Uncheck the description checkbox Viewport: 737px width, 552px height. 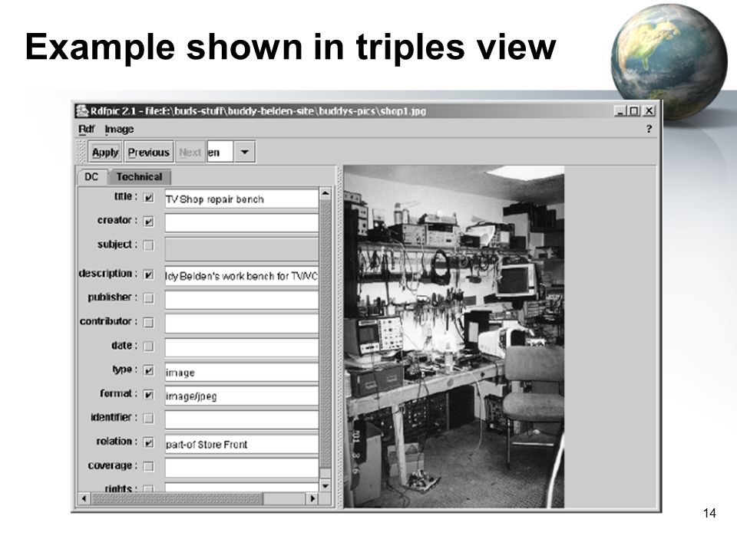tap(148, 274)
